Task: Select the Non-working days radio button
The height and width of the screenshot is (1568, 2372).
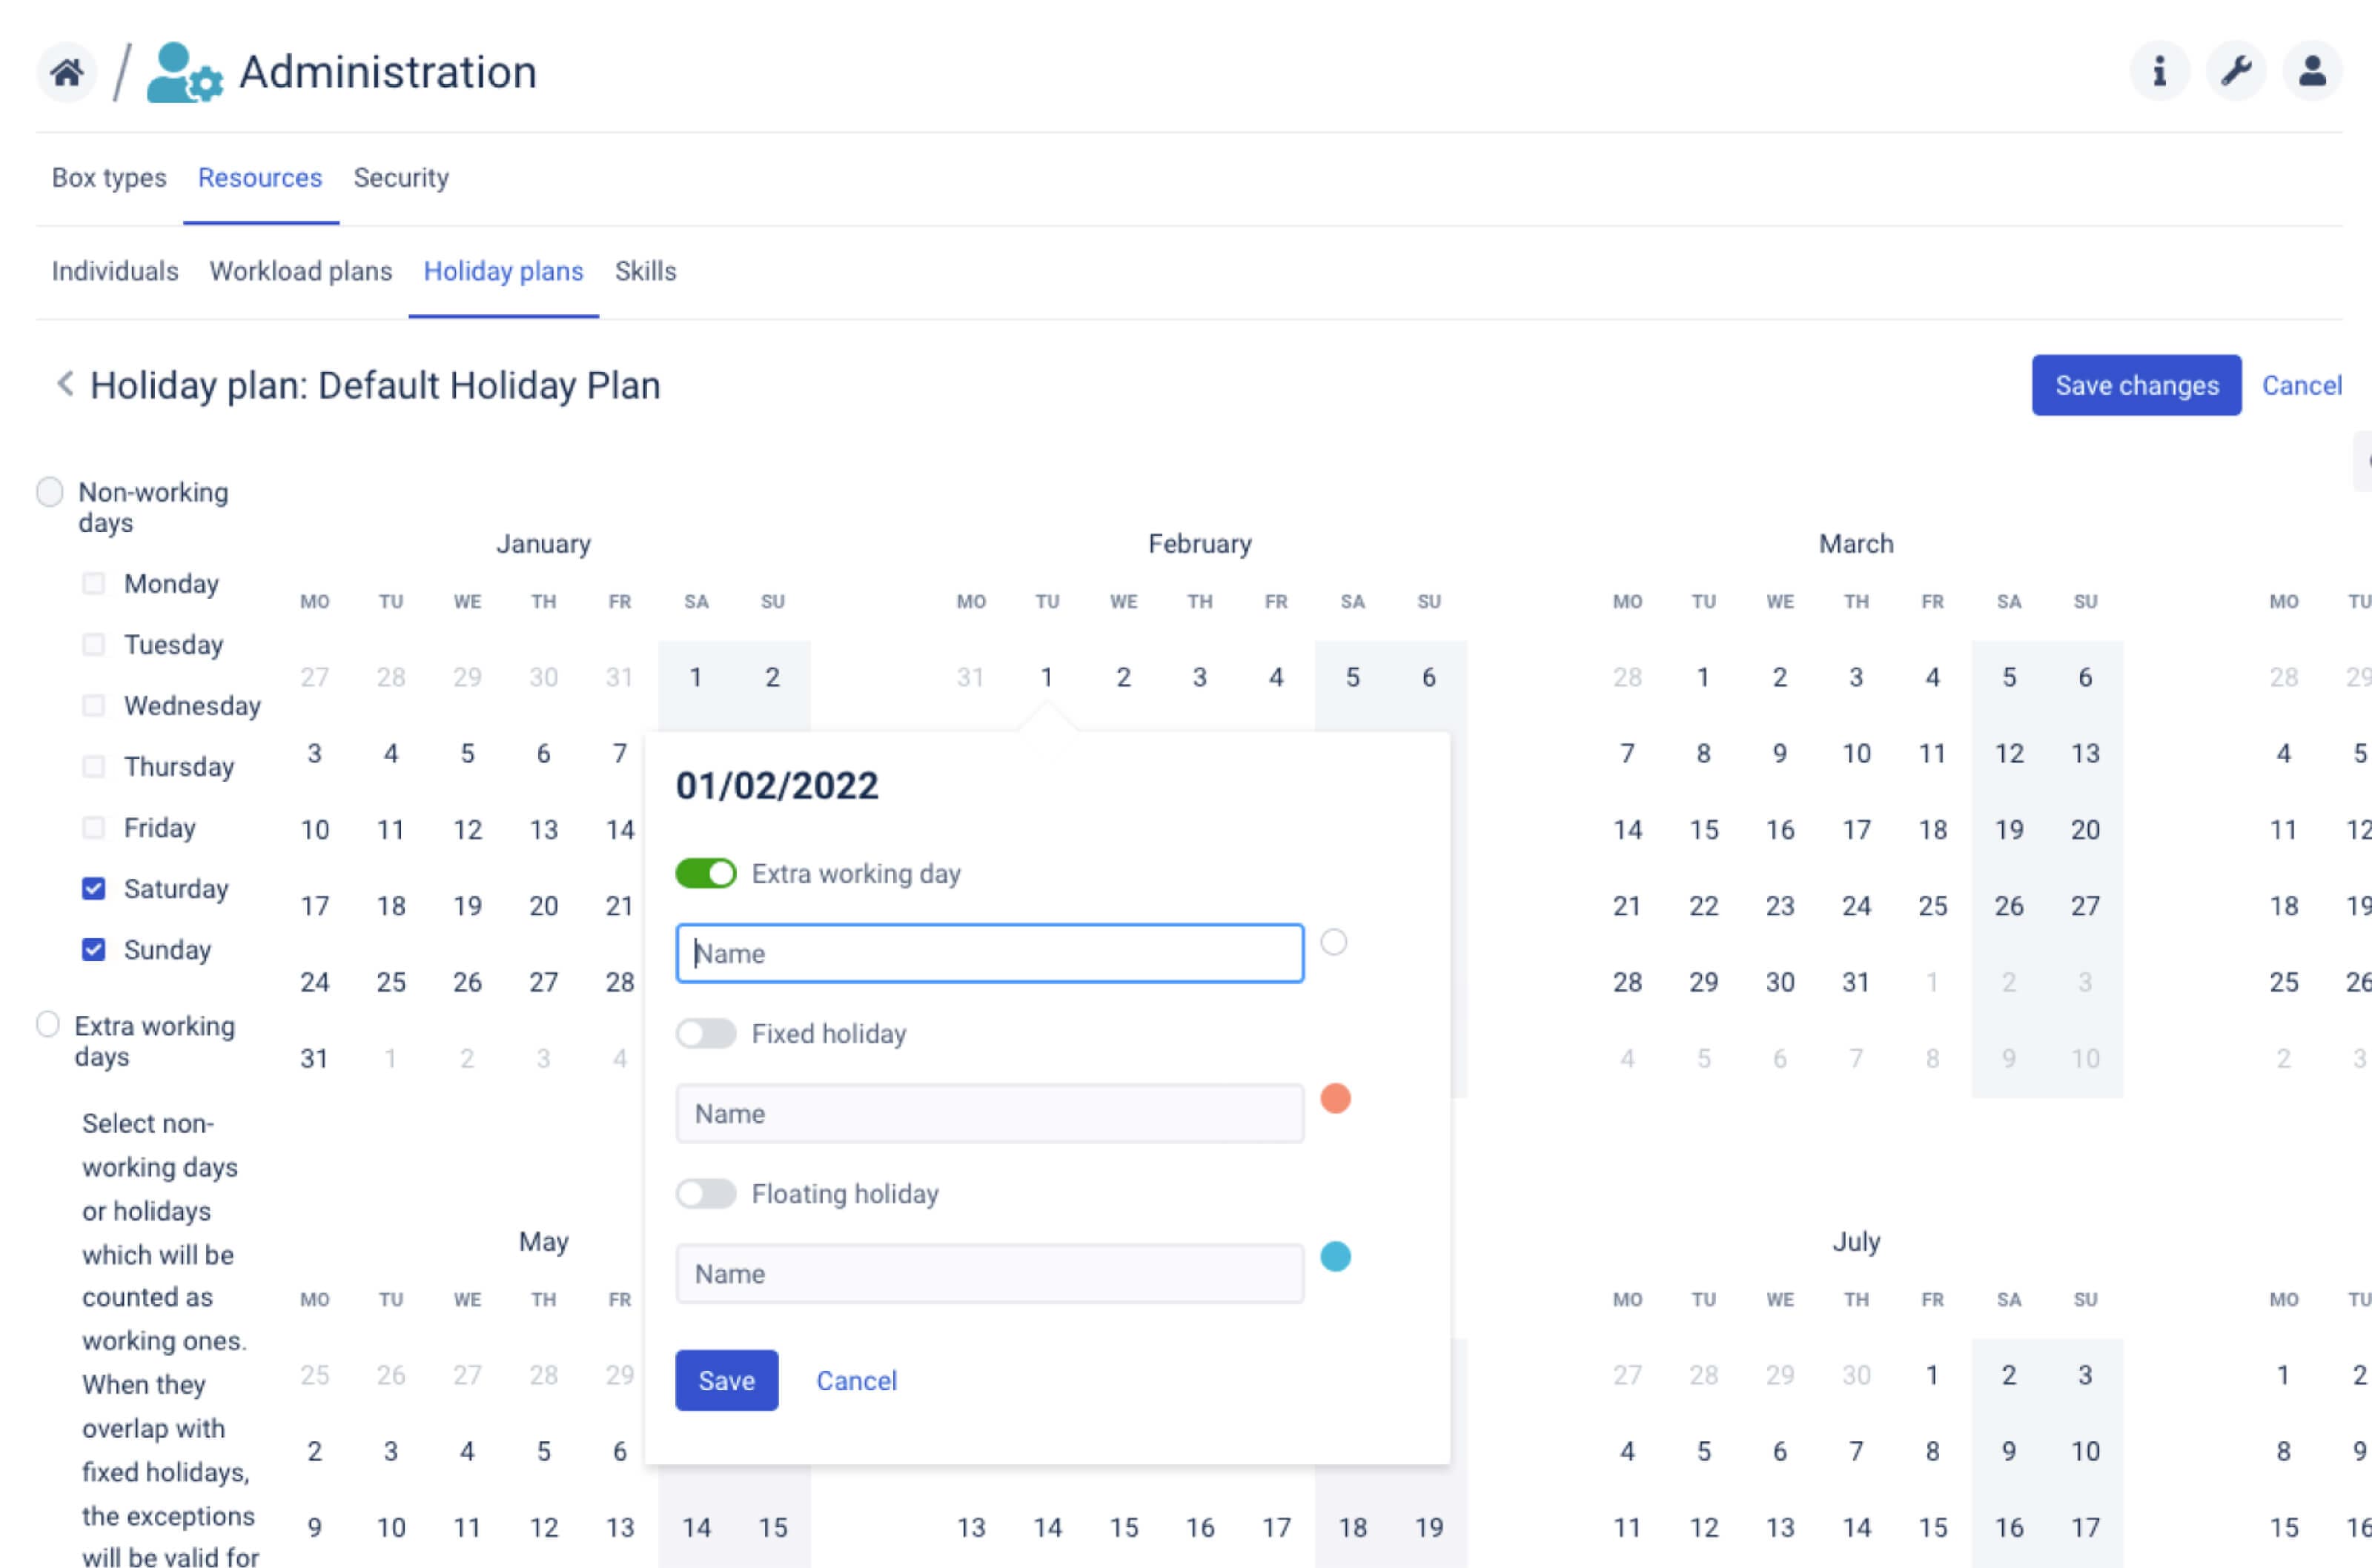Action: 50,492
